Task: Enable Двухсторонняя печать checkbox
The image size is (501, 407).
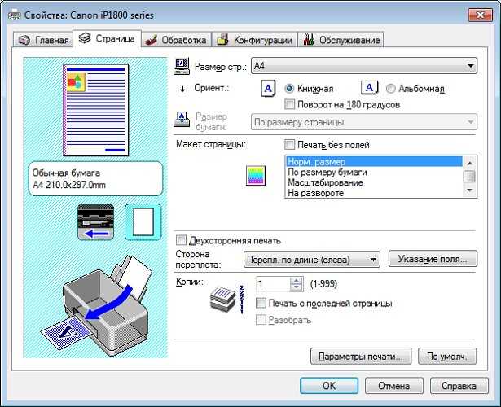Action: pos(181,240)
